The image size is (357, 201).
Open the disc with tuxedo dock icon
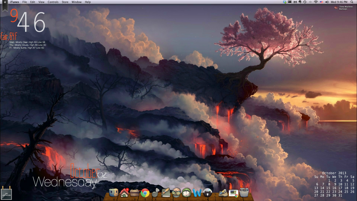[207, 193]
